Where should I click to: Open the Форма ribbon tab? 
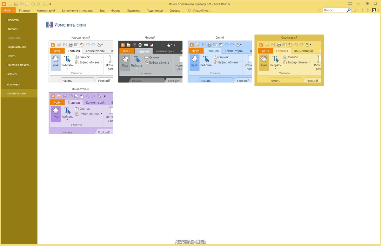coord(116,10)
